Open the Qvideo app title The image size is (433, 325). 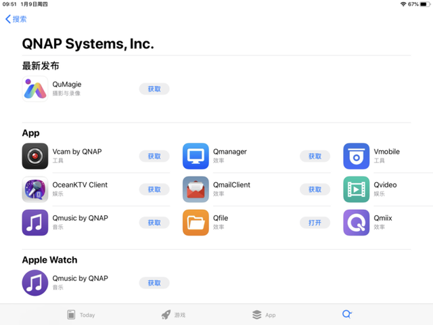[x=385, y=185]
